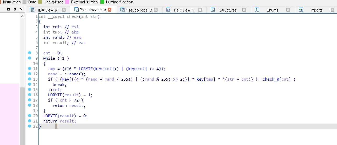
Task: Toggle breakpoint on line 22
Action: pyautogui.click(x=30, y=126)
